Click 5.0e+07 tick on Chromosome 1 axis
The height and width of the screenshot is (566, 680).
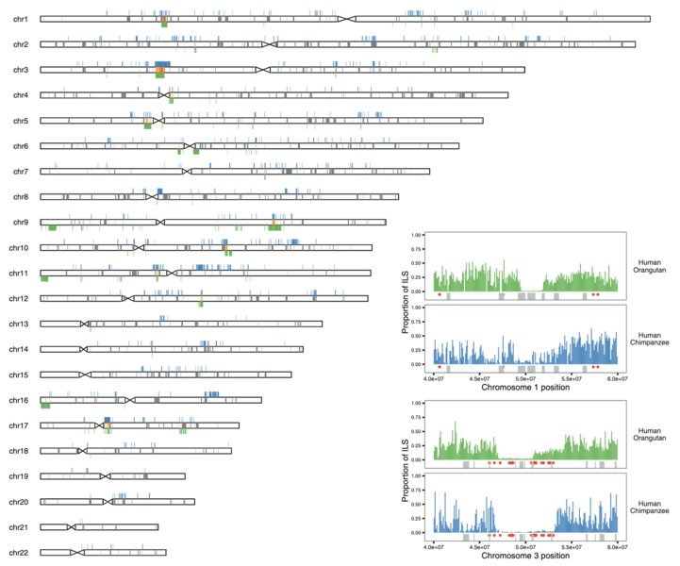coord(526,377)
